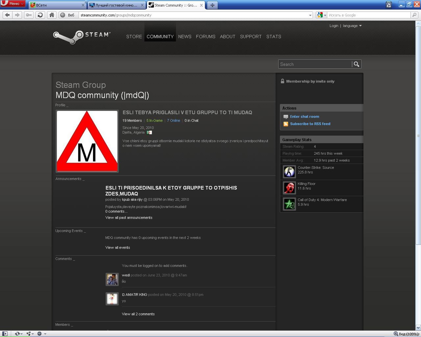The image size is (421, 337).
Task: Click the vertical page scrollbar
Action: (418, 136)
